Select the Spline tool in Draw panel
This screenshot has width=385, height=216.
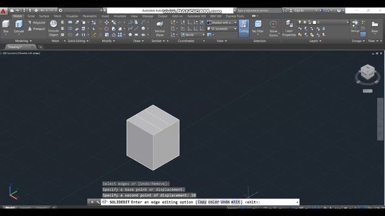click(130, 29)
